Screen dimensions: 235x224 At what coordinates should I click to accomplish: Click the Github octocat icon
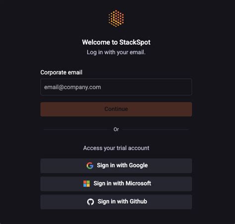[91, 202]
